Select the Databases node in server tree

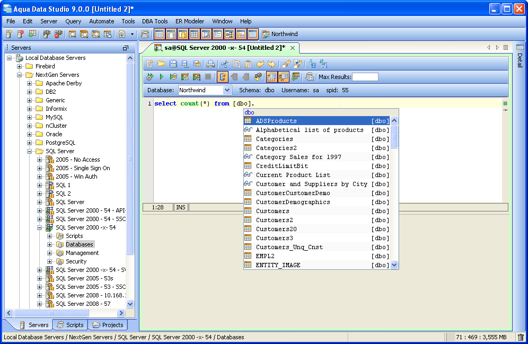coord(80,244)
